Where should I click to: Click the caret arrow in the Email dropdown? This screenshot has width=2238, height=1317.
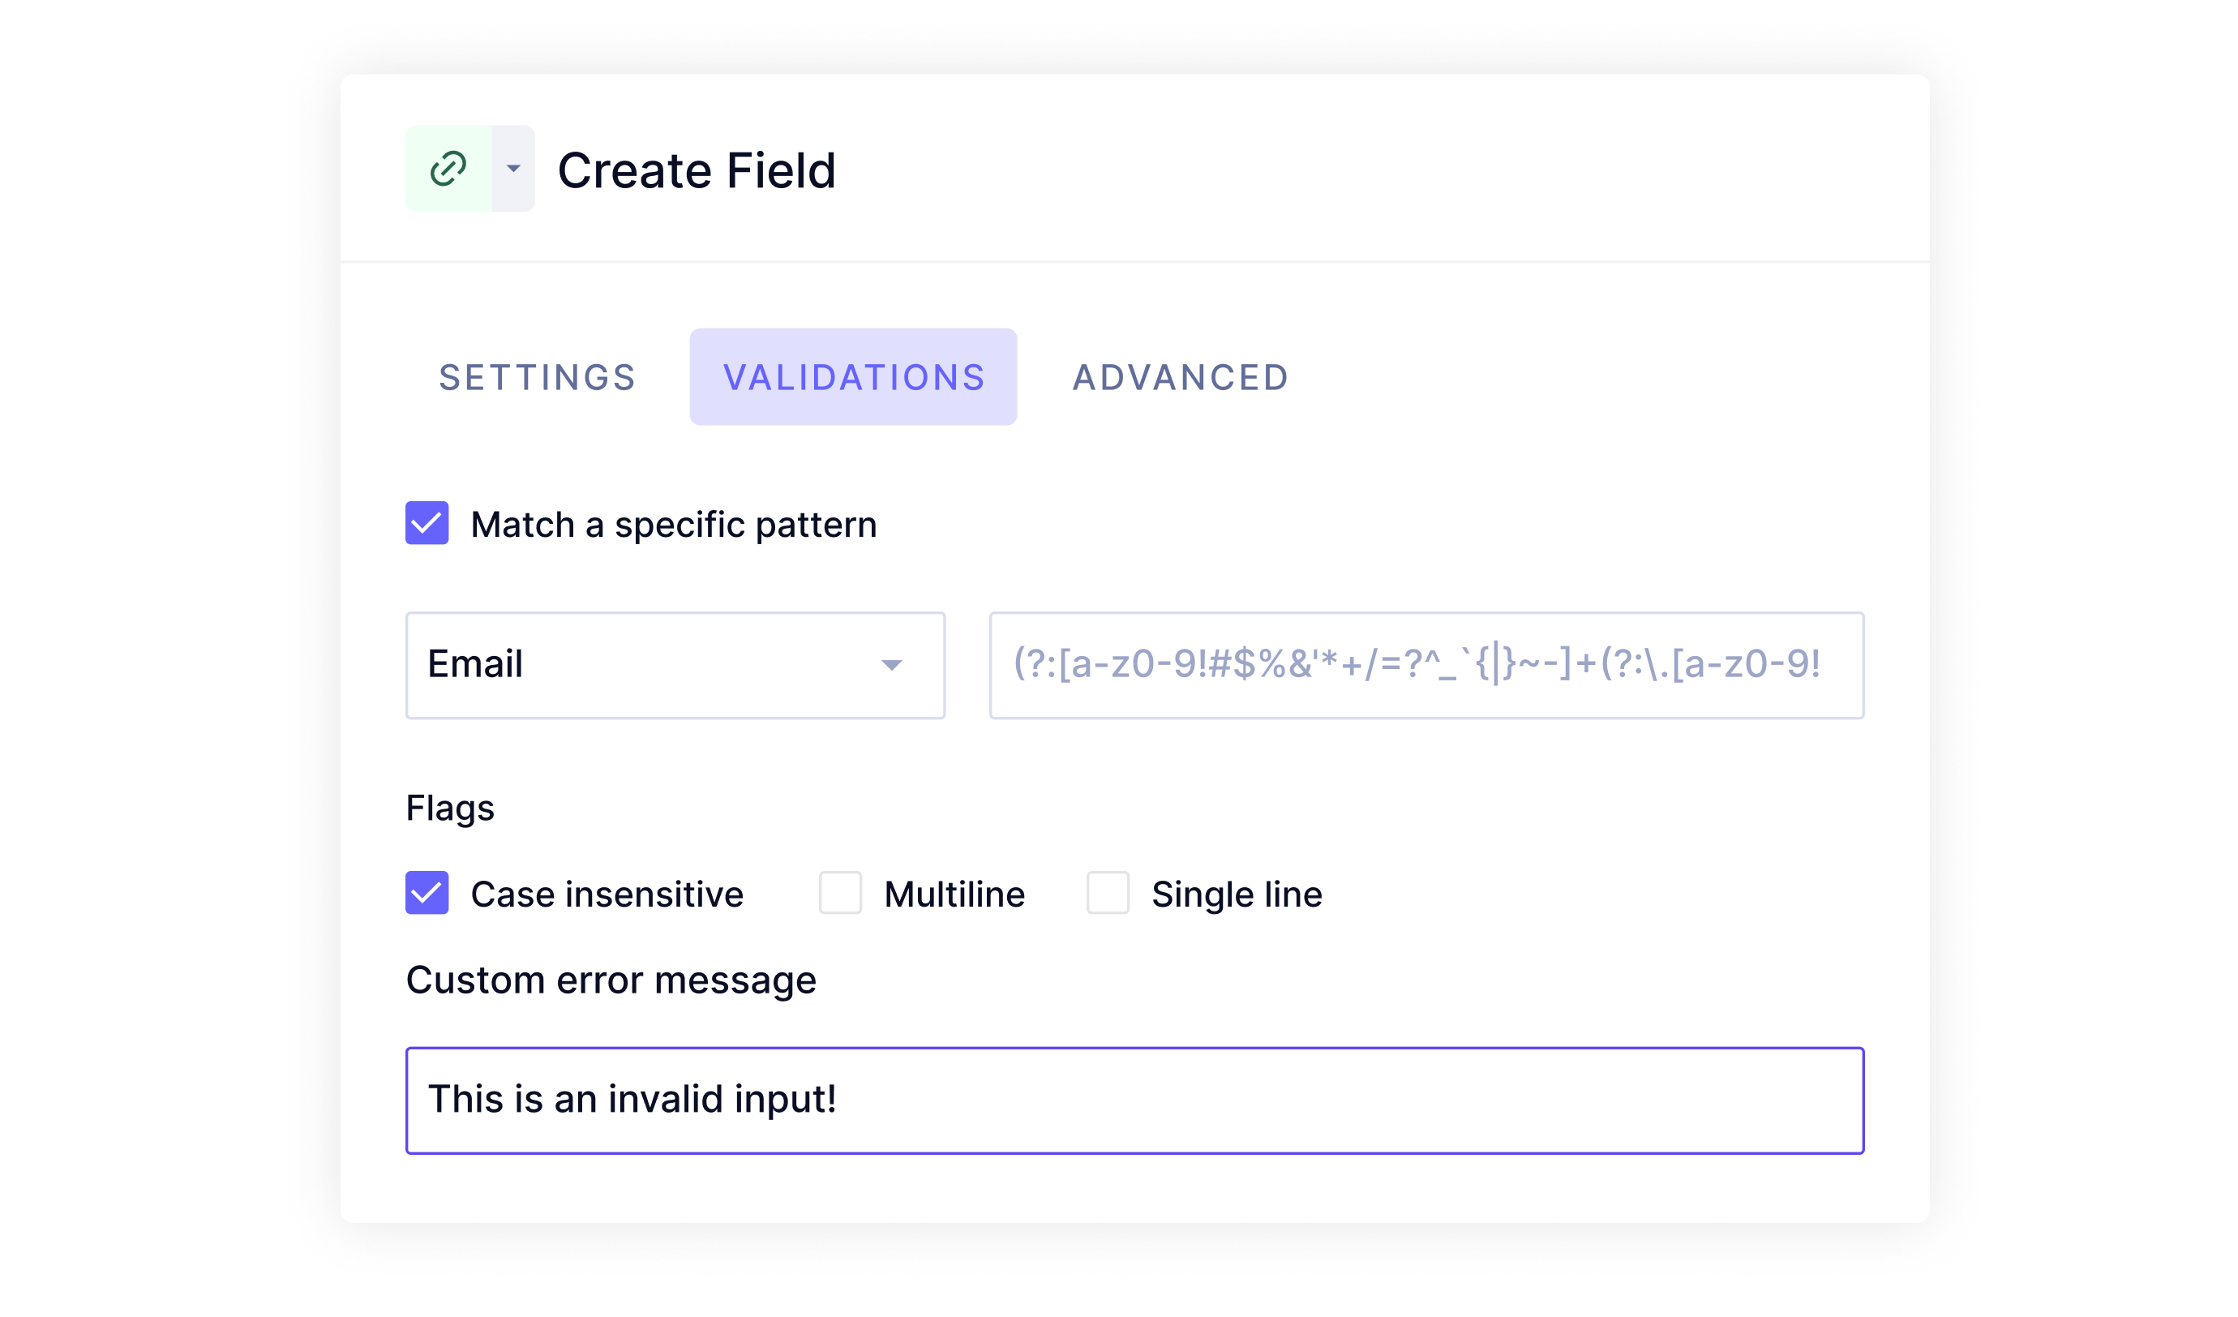(x=892, y=665)
